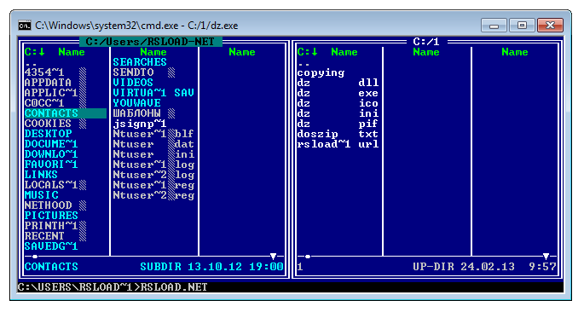Click left panel scroll down arrow
Screen dimensions: 584x312
click(x=274, y=256)
